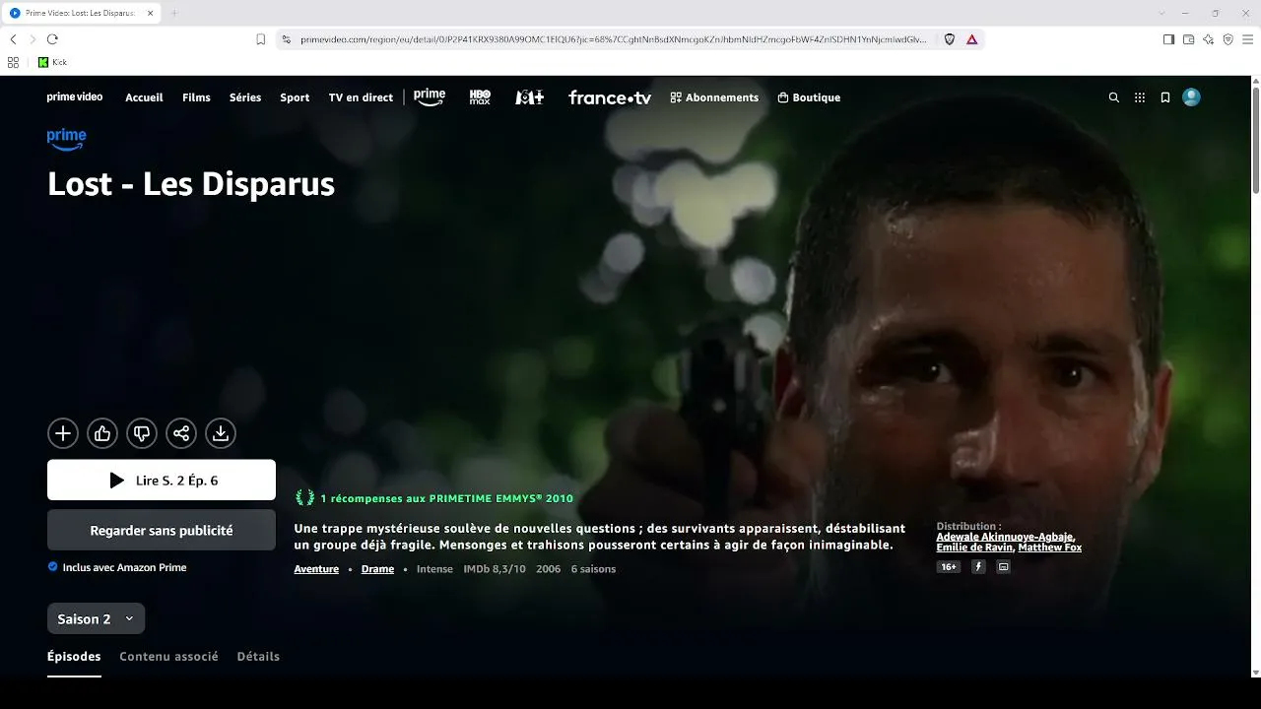Open the Prime Video watchlist bookmark icon
The height and width of the screenshot is (709, 1261).
pos(1165,97)
